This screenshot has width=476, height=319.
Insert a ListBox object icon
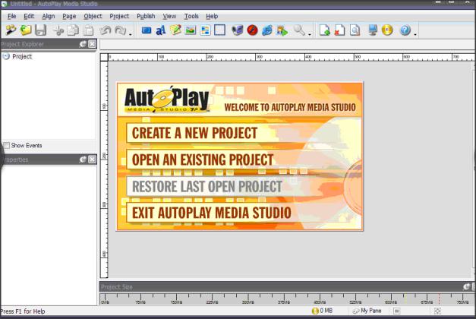pyautogui.click(x=205, y=30)
